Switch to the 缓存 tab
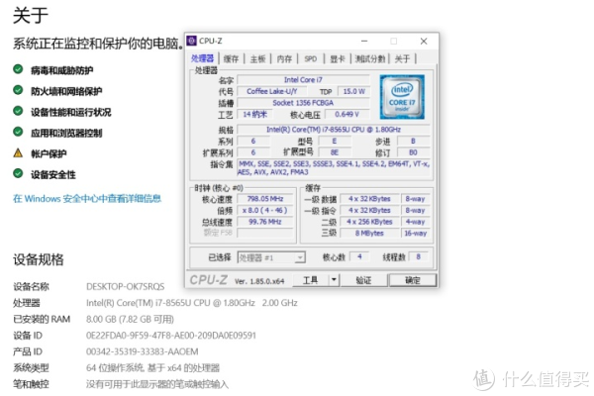 pyautogui.click(x=231, y=58)
